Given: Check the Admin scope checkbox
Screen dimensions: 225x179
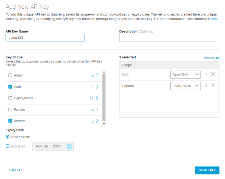Looking at the screenshot, I should pos(10,75).
